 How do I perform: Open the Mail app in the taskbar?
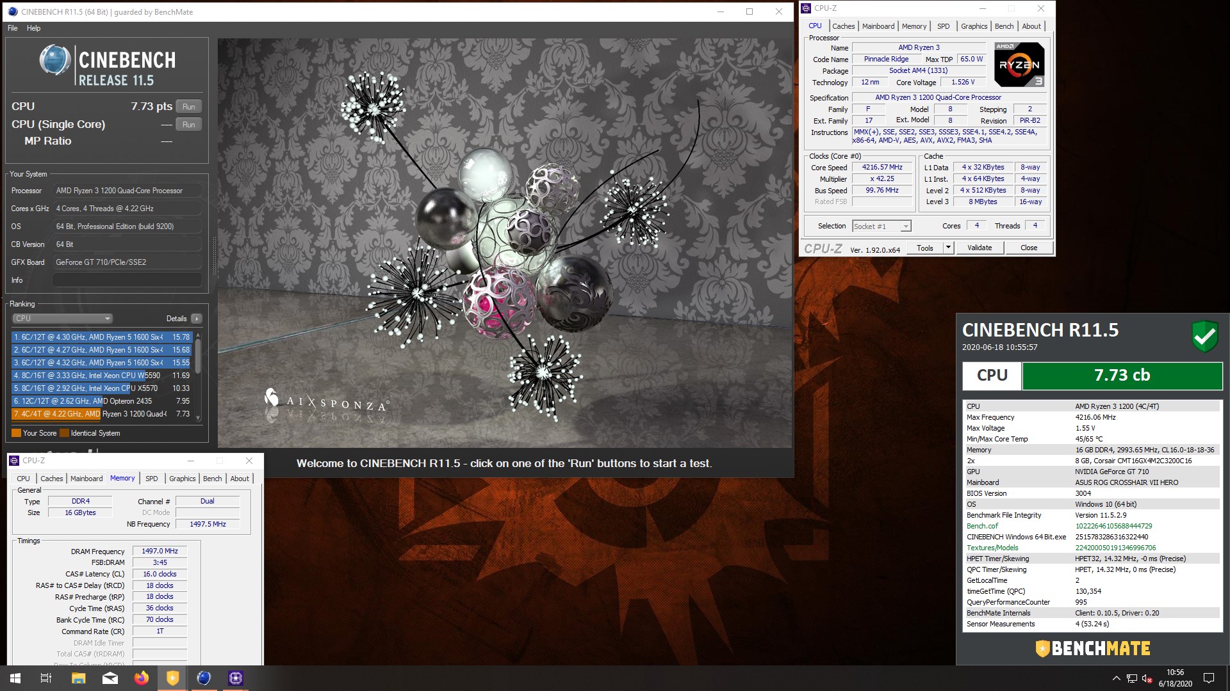coord(110,678)
